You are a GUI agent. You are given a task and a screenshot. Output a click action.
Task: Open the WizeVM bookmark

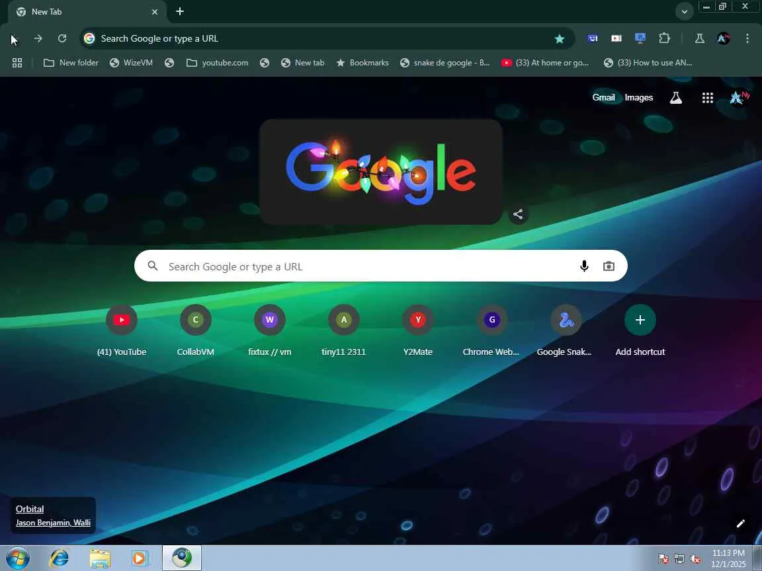pyautogui.click(x=131, y=63)
